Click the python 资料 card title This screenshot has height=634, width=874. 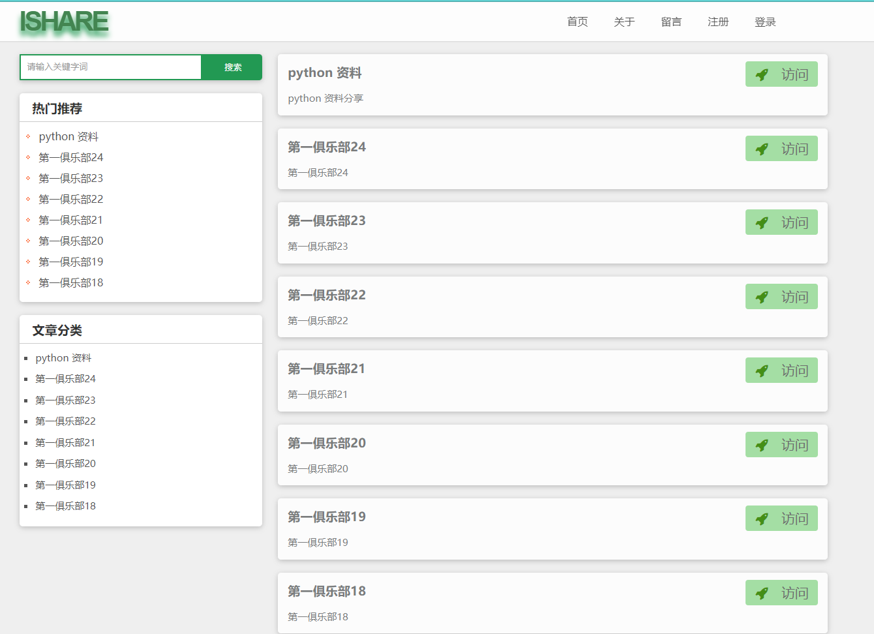pos(325,73)
